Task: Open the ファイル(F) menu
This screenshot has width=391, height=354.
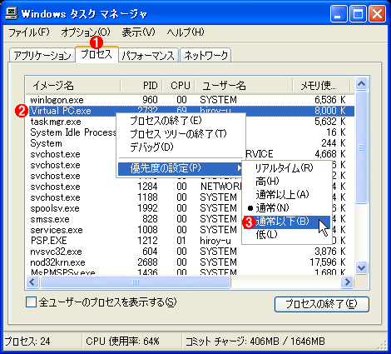Action: [29, 32]
